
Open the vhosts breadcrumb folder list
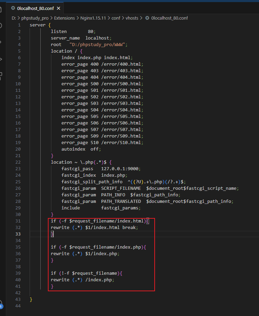133,18
